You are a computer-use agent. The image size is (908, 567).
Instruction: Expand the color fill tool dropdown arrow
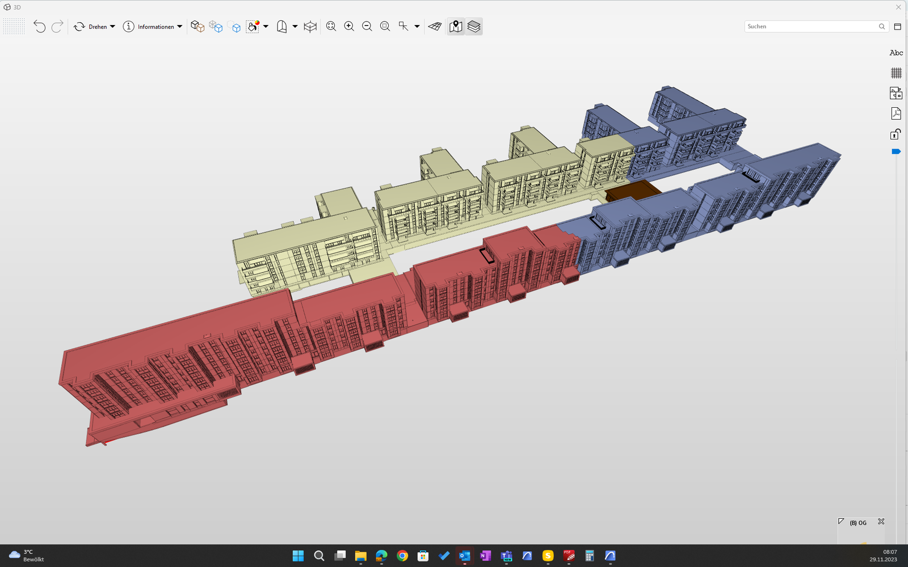pos(266,27)
